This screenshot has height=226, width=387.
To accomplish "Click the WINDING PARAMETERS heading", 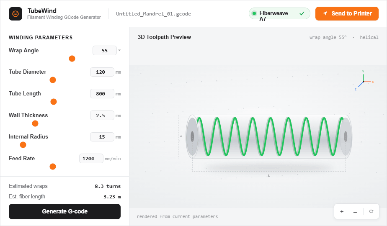I will pyautogui.click(x=41, y=38).
